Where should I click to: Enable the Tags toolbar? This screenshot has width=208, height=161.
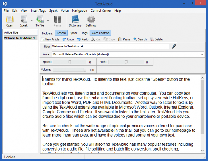pos(84,33)
